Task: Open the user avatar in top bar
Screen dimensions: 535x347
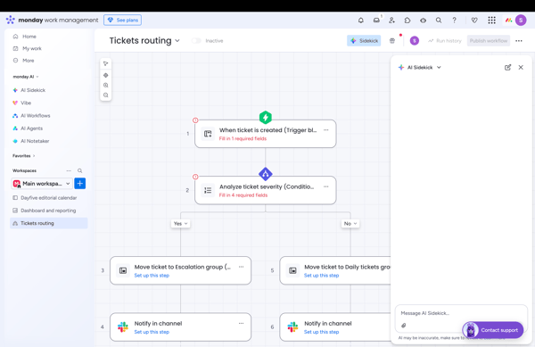Action: point(521,21)
